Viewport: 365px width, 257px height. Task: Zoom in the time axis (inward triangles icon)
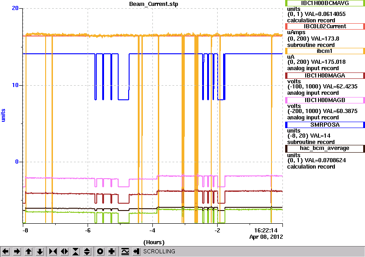coord(53,252)
